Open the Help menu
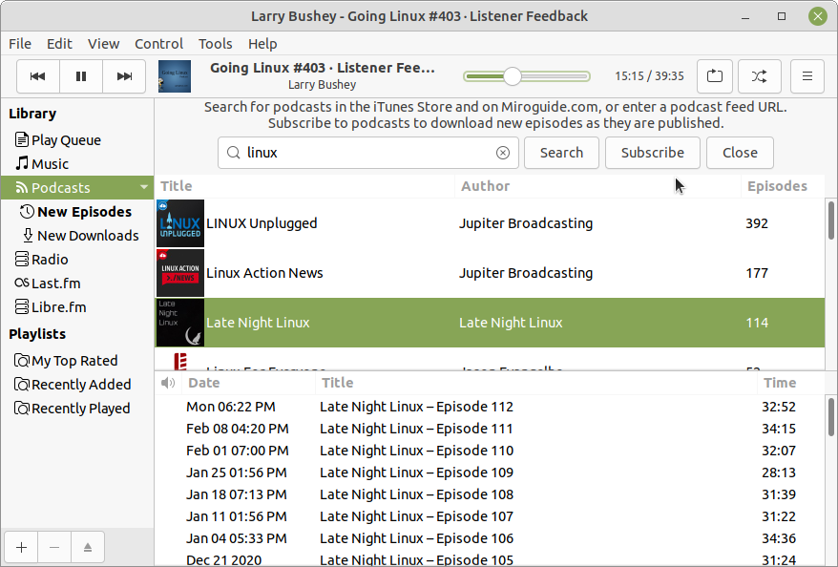This screenshot has height=567, width=838. point(262,44)
